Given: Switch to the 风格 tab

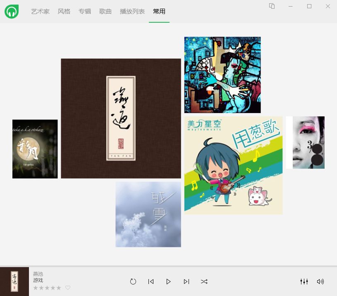Looking at the screenshot, I should (x=64, y=12).
